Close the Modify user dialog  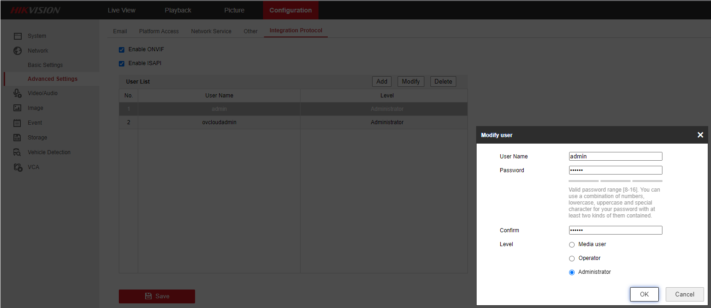point(700,135)
